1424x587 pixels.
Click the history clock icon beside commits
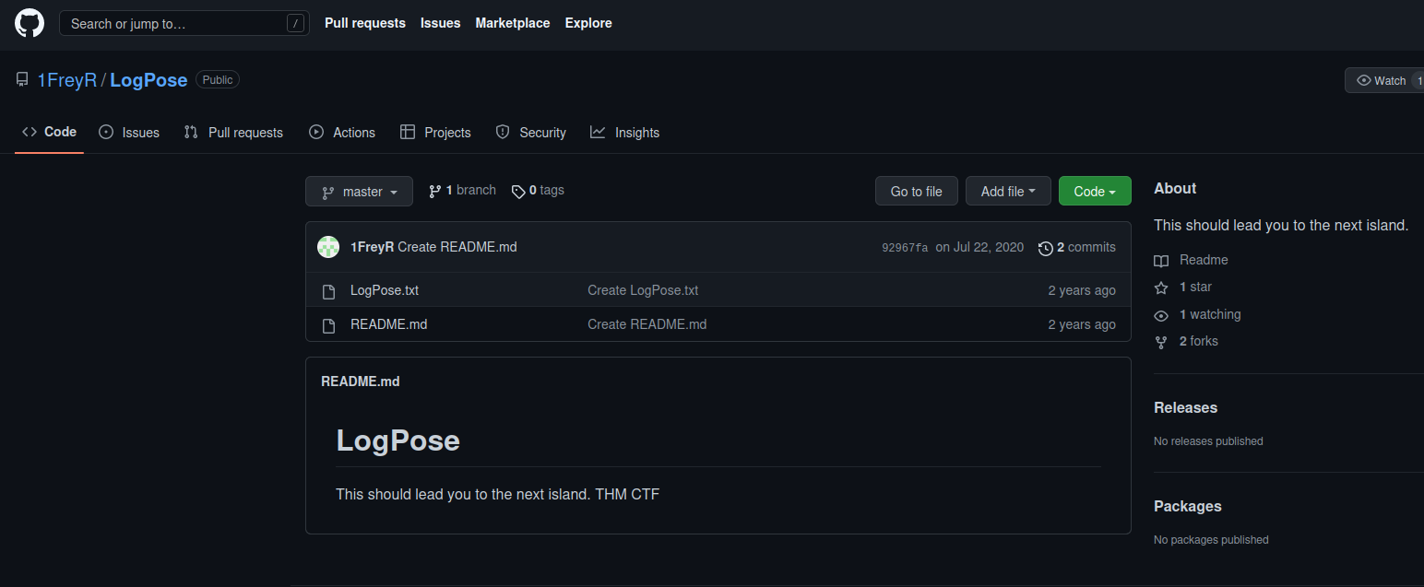coord(1046,248)
